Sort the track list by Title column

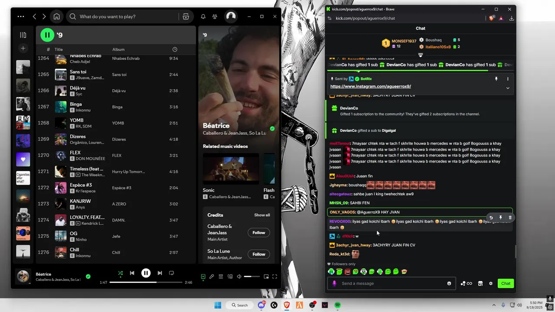click(59, 49)
